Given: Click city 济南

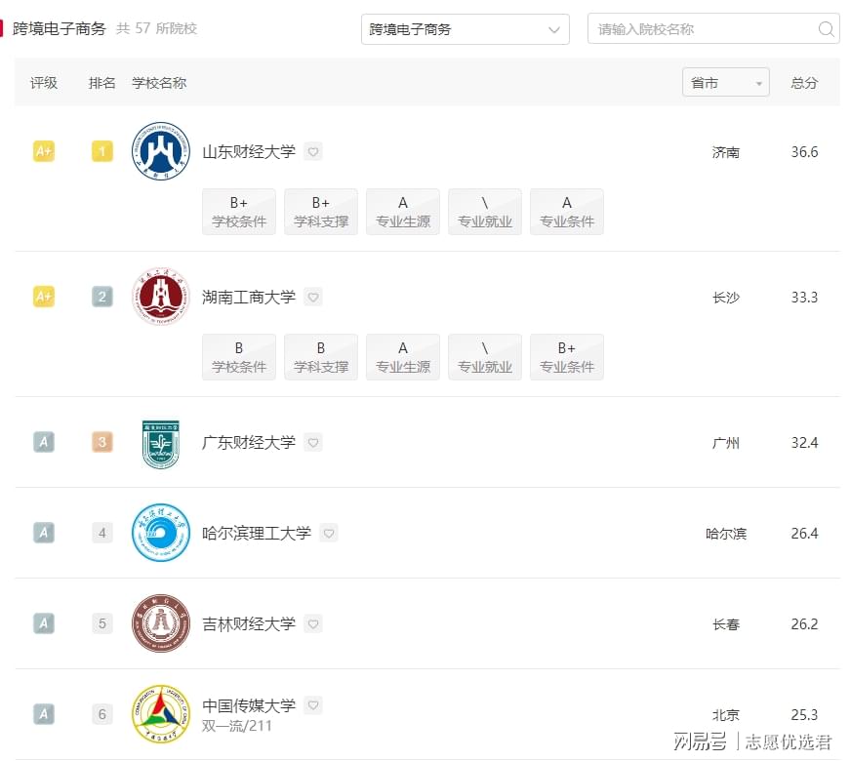Looking at the screenshot, I should point(726,152).
